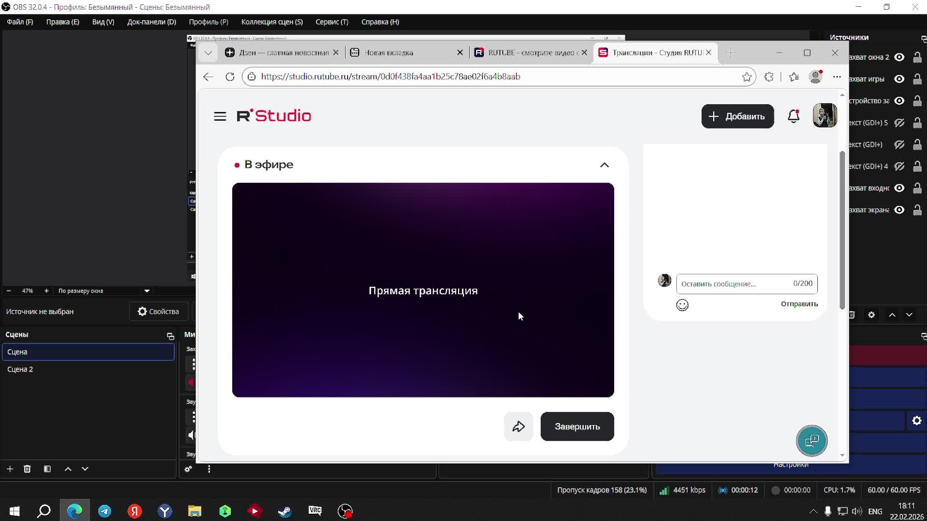
Task: Open advanced audio properties gears in mixer
Action: (188, 469)
